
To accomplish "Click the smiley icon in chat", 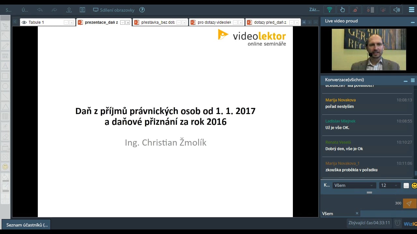I will tap(414, 185).
